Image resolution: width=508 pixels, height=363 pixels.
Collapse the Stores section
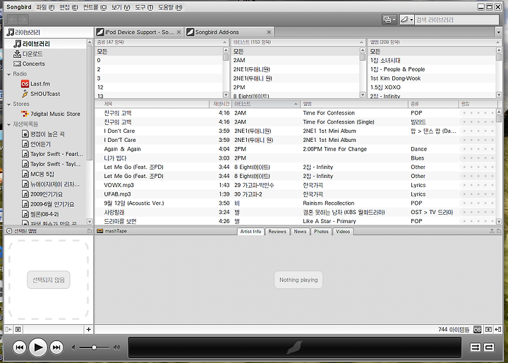click(8, 104)
